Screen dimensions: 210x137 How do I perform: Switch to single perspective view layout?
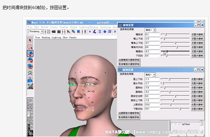pyautogui.click(x=30, y=101)
